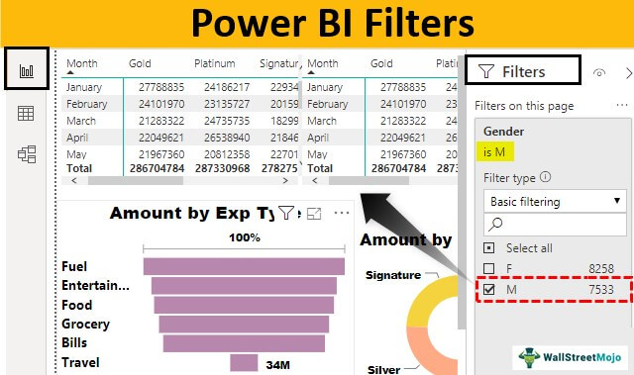This screenshot has width=634, height=375.
Task: Open the Basic filtering dropdown
Action: click(555, 201)
